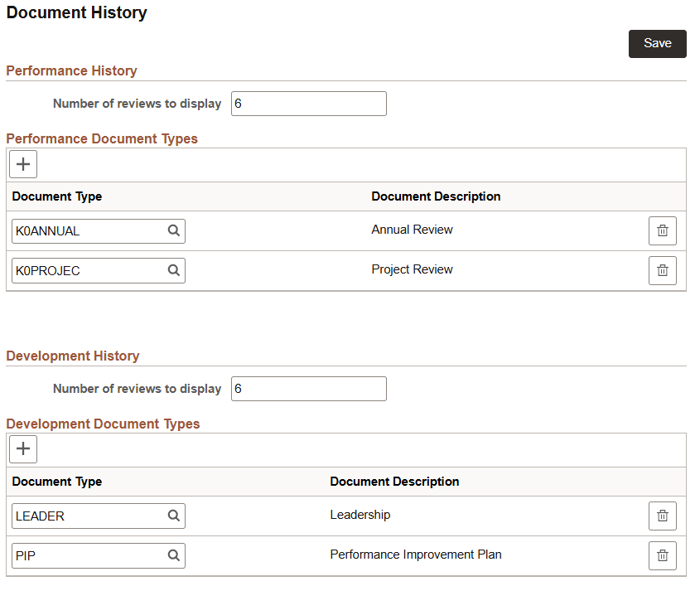Click the add row icon under Development Document Types
The width and height of the screenshot is (695, 591).
[22, 448]
